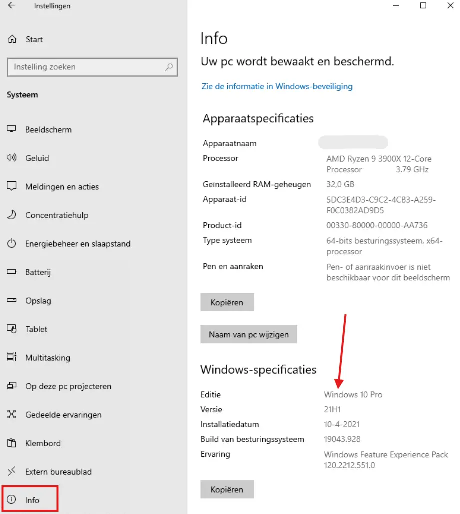Open Meldingen en acties
Viewport: 460px width, 514px height.
[x=62, y=187]
